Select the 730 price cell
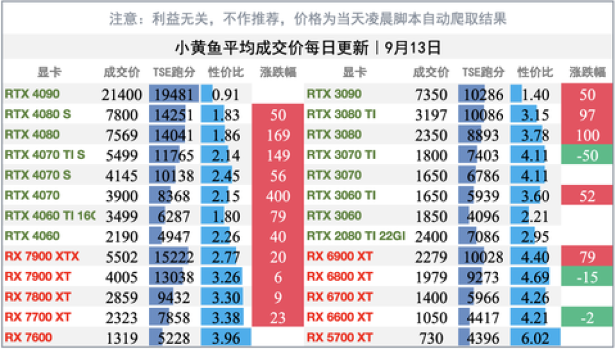616x349 pixels. point(431,338)
